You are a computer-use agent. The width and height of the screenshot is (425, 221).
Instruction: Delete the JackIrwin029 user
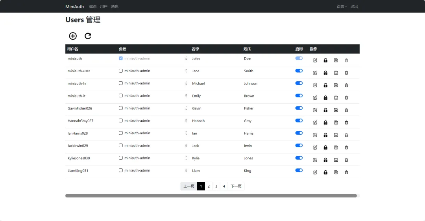(346, 148)
